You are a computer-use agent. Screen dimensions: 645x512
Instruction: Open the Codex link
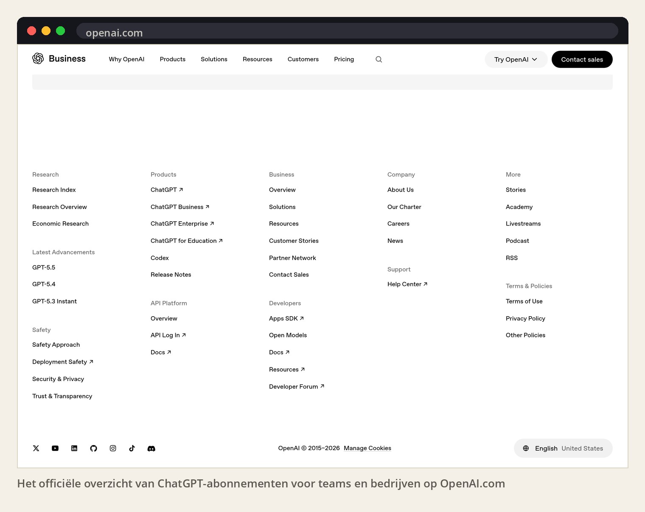click(160, 258)
